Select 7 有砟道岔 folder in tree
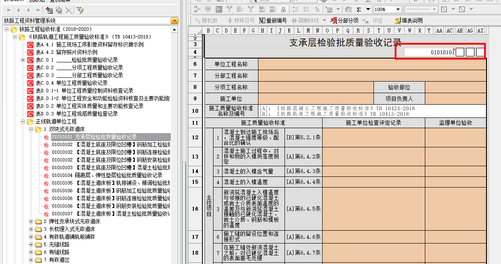The width and height of the screenshot is (501, 264). pyautogui.click(x=56, y=260)
